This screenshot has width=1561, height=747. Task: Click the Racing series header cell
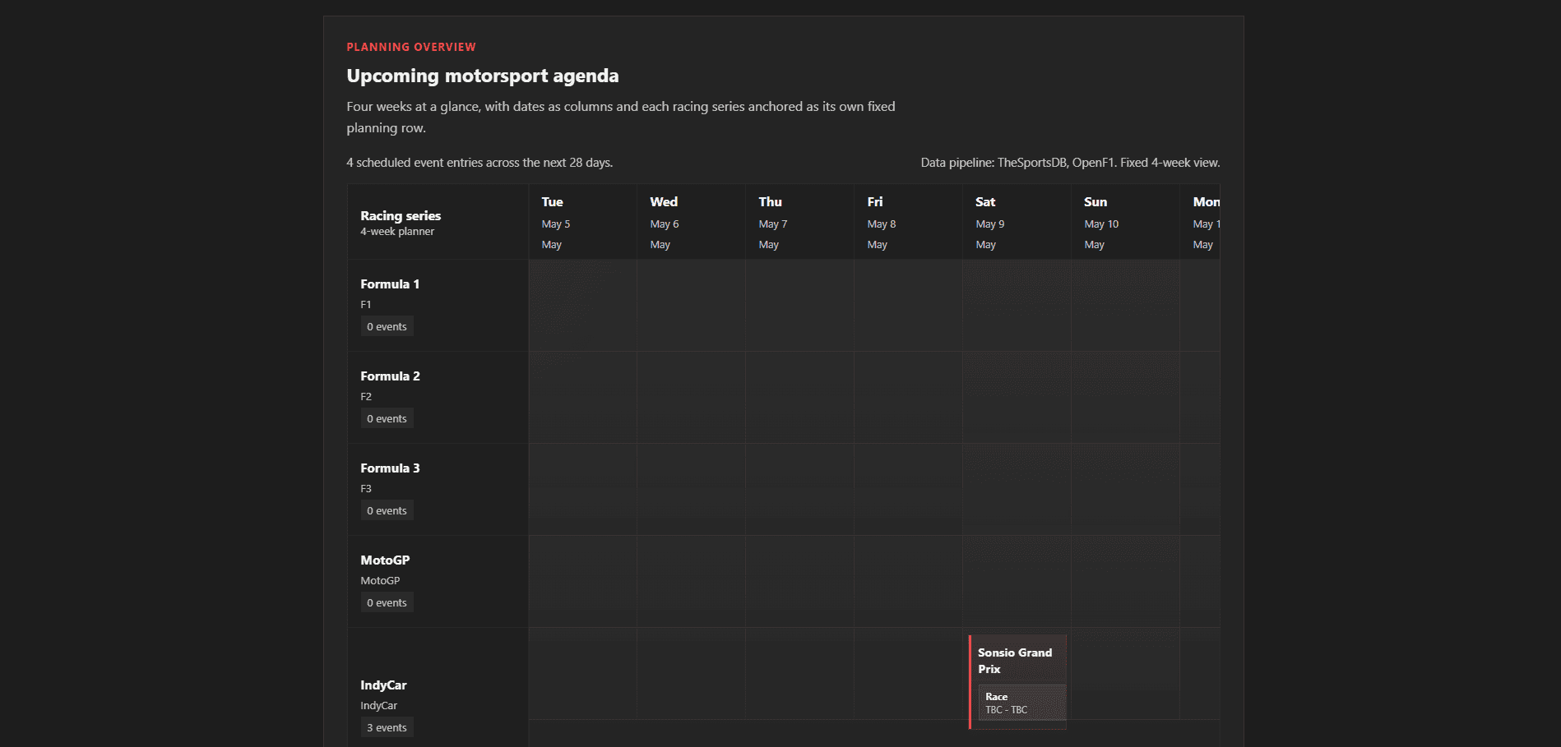pyautogui.click(x=438, y=222)
